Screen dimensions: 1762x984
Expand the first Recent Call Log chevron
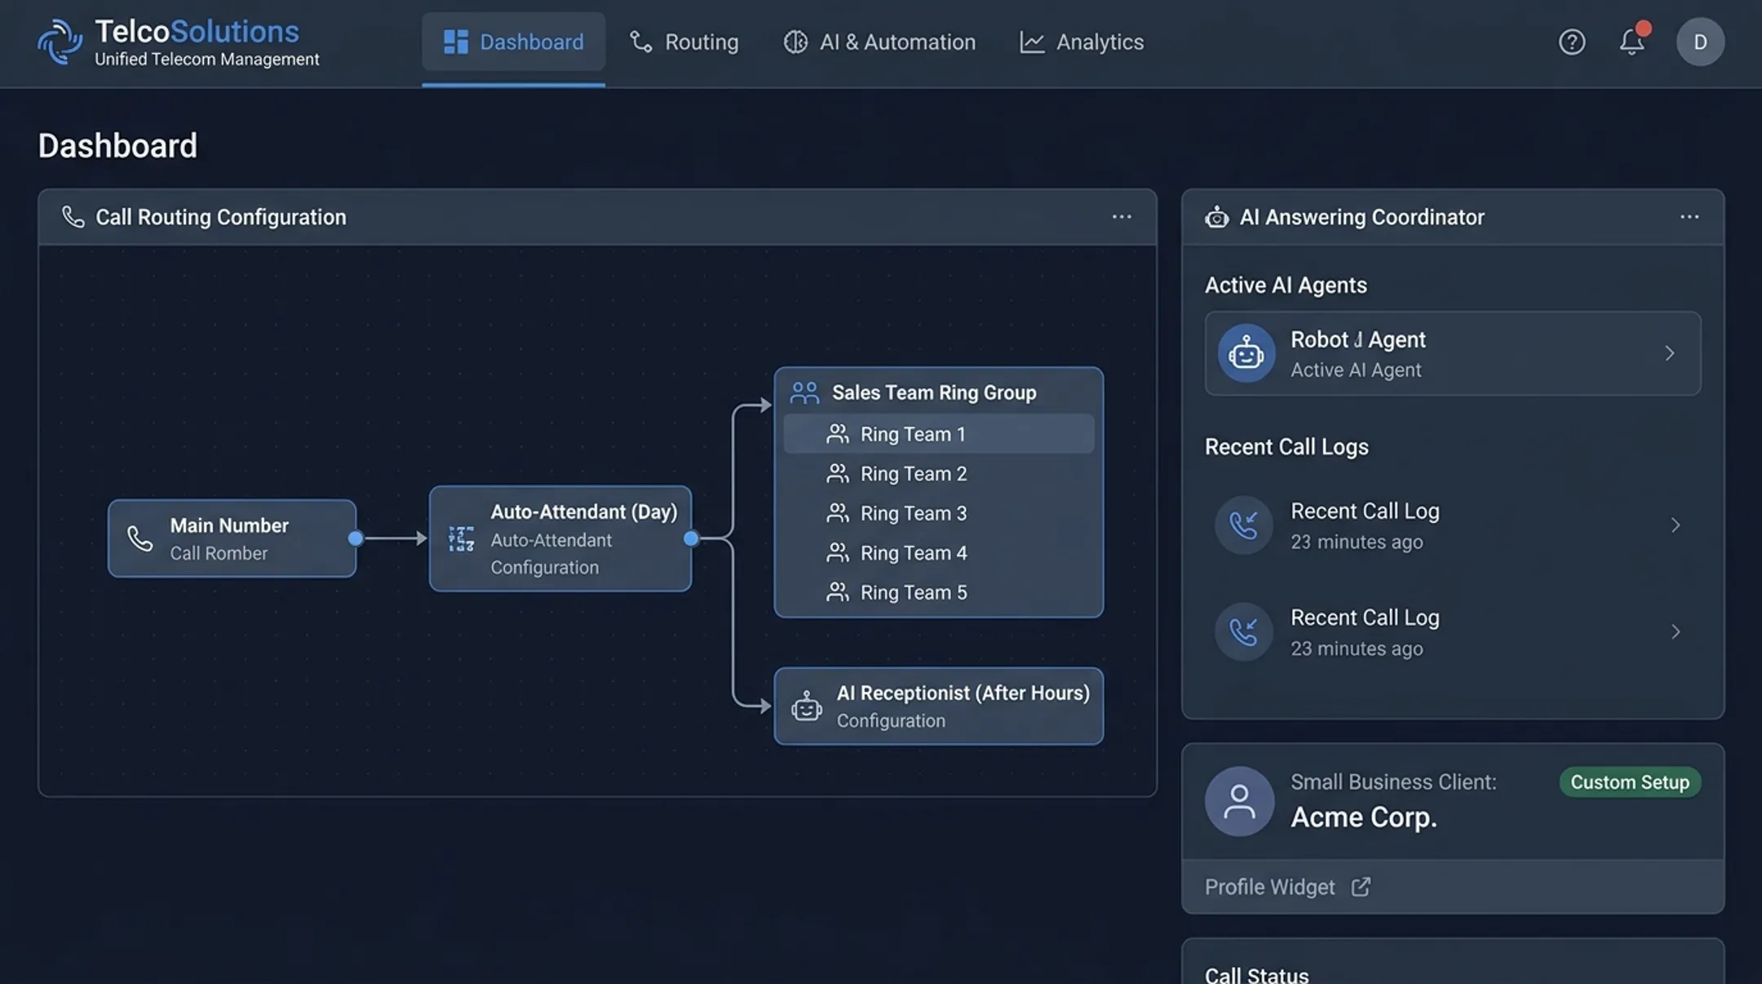(1676, 525)
